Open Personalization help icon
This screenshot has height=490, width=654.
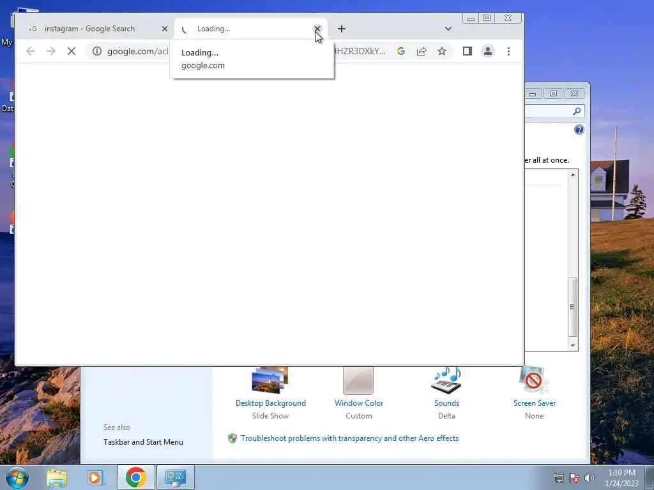point(579,130)
